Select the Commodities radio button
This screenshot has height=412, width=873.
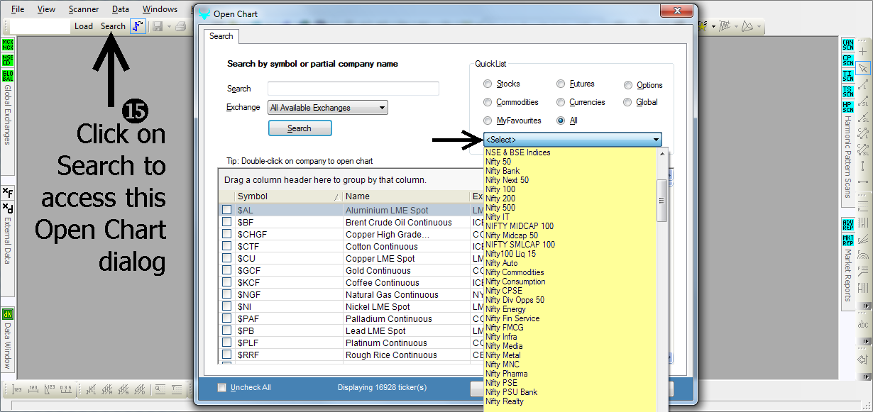click(x=488, y=102)
